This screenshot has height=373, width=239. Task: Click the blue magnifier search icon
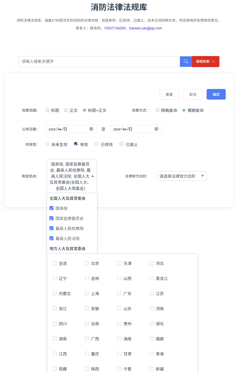click(x=186, y=62)
